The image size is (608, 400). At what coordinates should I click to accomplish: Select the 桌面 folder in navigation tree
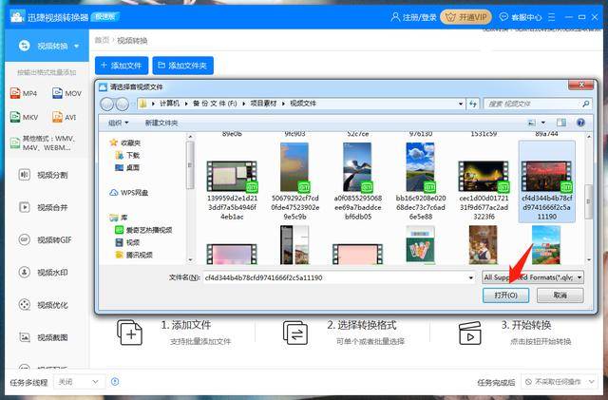(x=132, y=167)
